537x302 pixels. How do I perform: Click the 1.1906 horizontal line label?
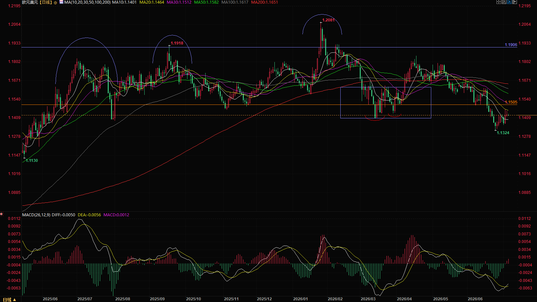[511, 45]
